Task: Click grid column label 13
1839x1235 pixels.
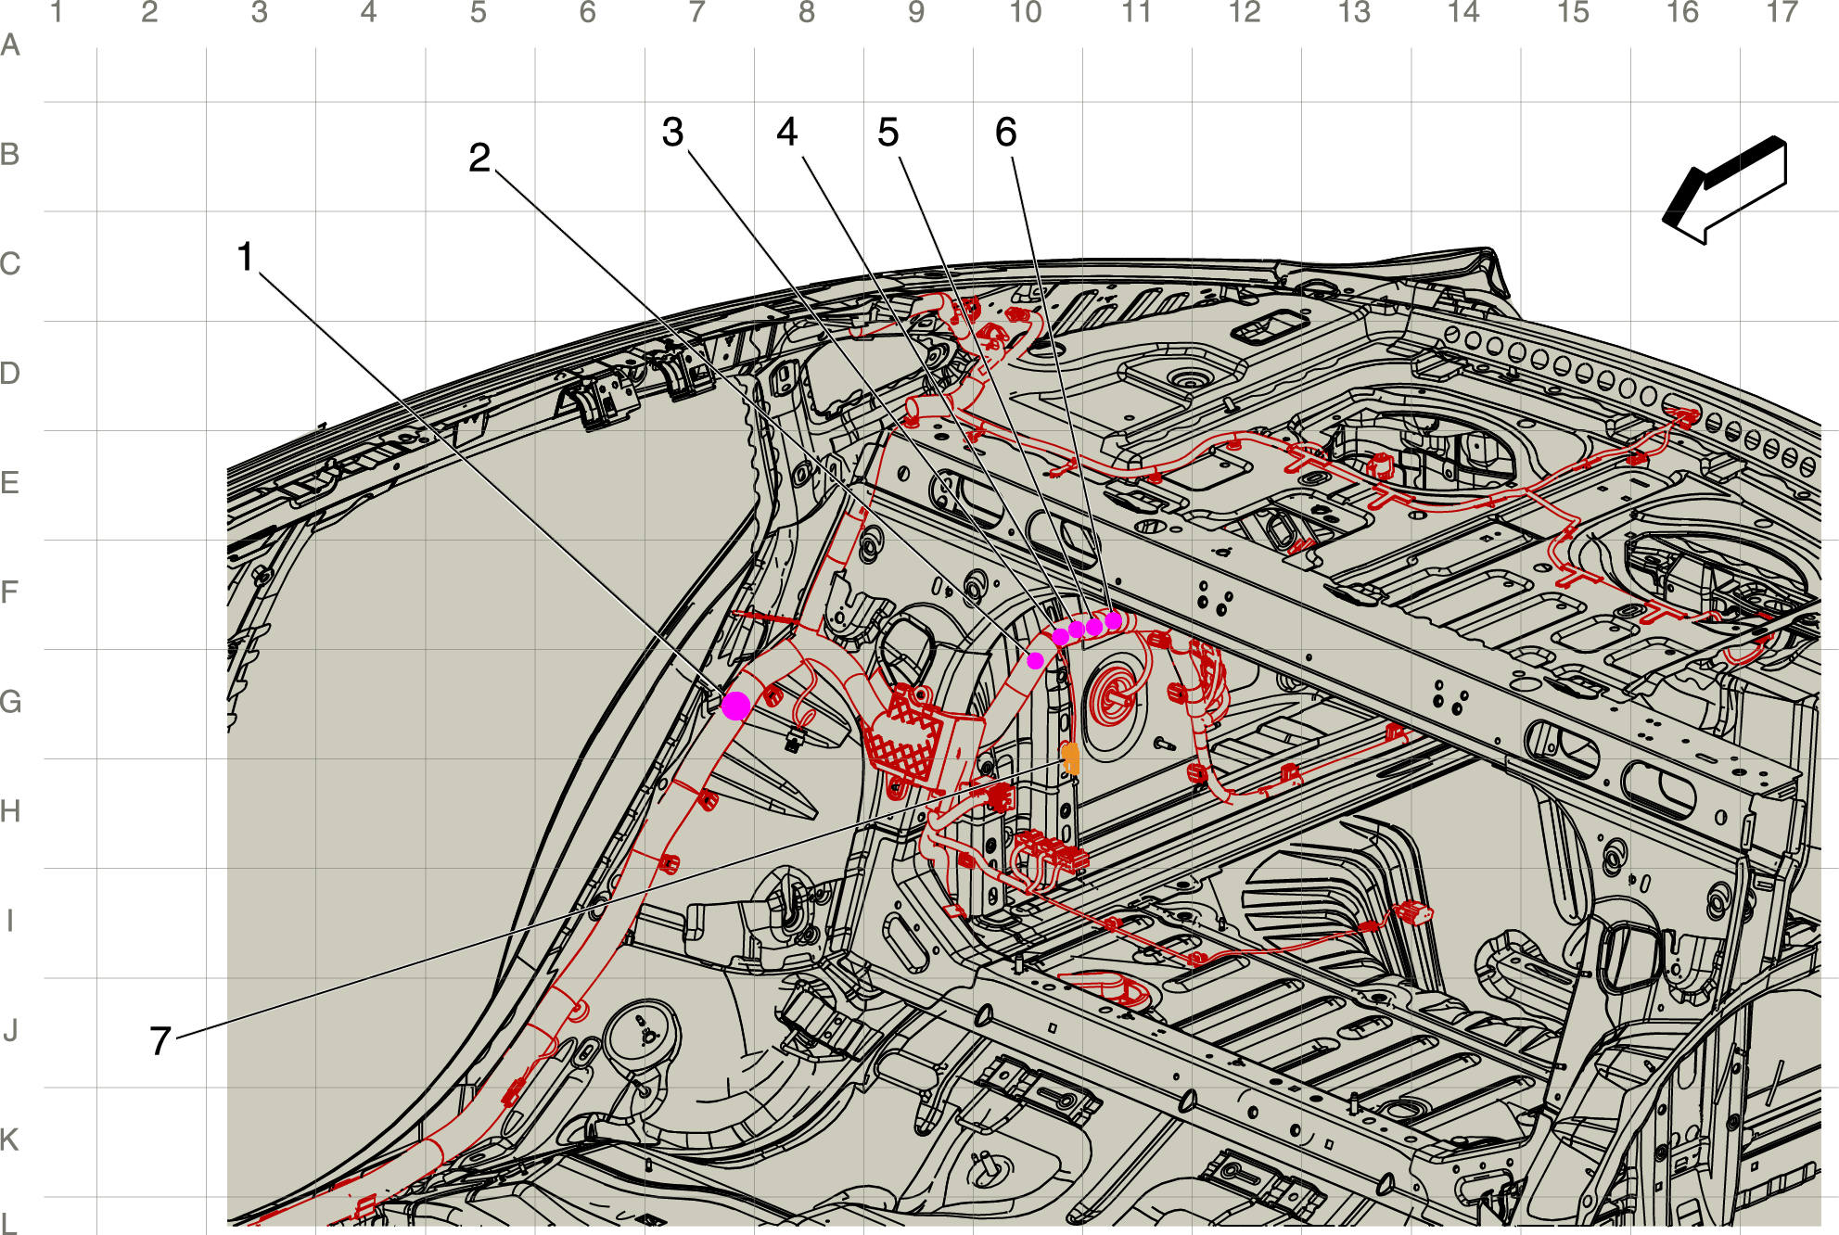Action: pos(1355,12)
